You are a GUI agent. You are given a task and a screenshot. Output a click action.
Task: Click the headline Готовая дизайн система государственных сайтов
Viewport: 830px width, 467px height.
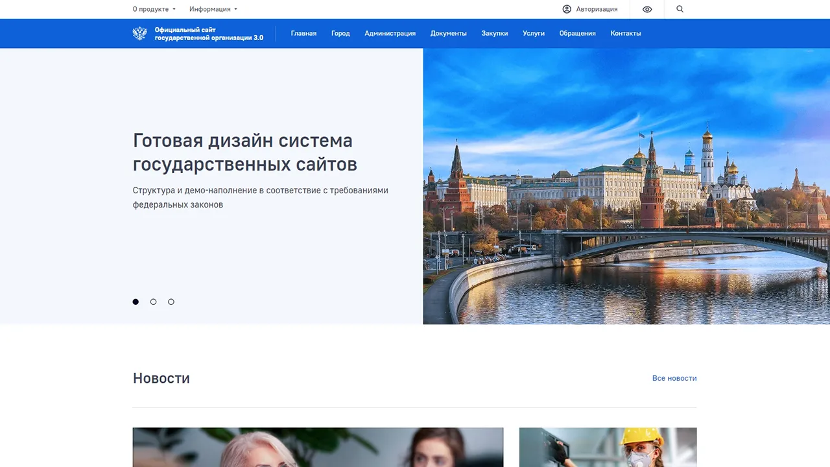(245, 152)
